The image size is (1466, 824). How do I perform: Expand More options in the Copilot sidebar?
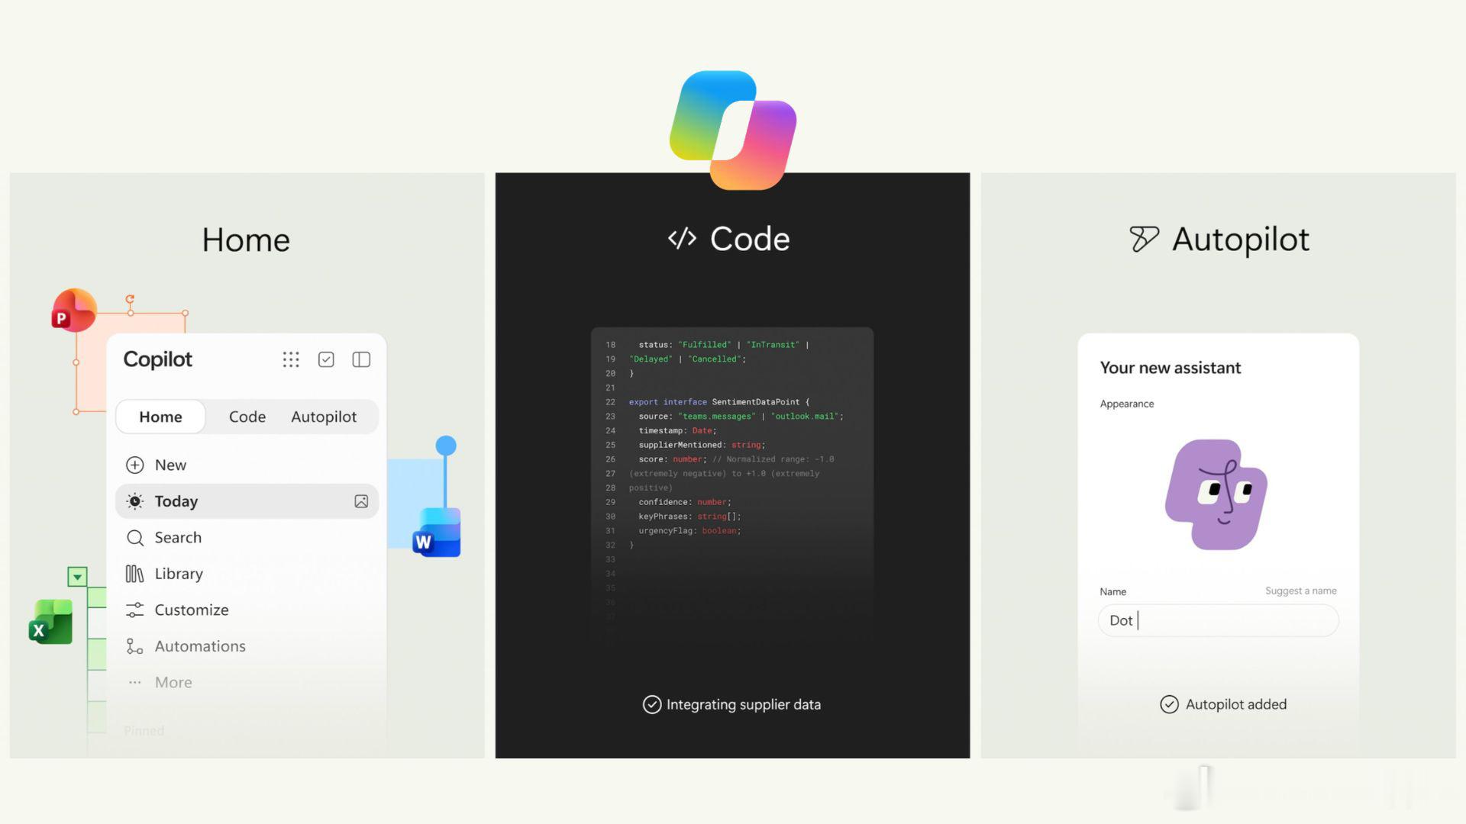(x=247, y=682)
